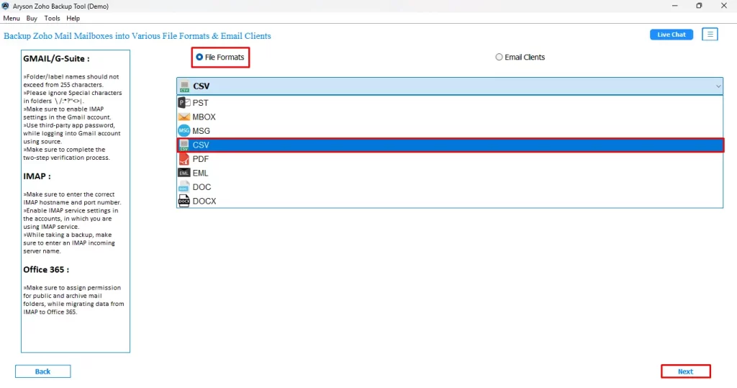The width and height of the screenshot is (737, 388).
Task: Click the Next button
Action: pyautogui.click(x=685, y=371)
